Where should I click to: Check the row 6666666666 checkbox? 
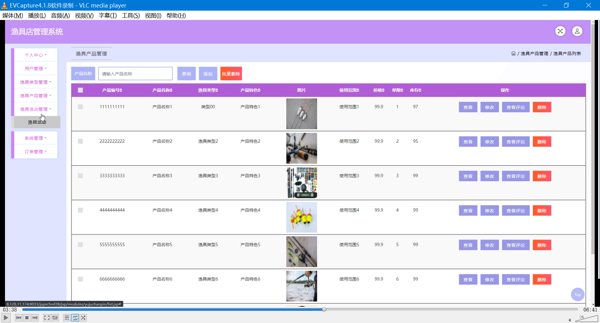[80, 279]
